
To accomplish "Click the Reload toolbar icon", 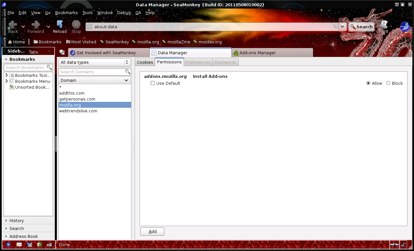I will pos(59,27).
